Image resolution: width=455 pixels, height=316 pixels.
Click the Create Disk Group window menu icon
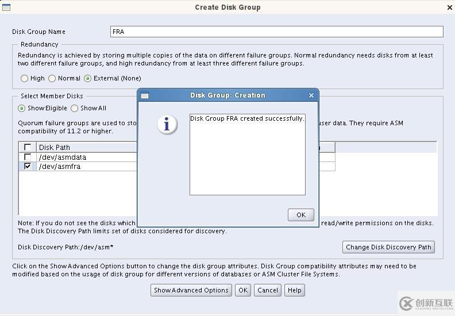tap(6, 7)
